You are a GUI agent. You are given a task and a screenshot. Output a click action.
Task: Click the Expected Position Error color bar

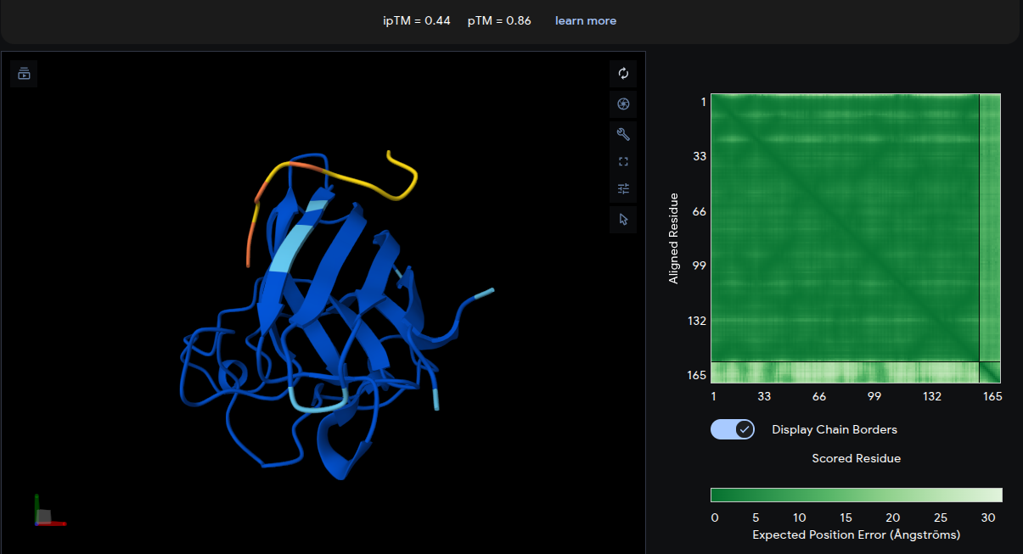click(857, 495)
